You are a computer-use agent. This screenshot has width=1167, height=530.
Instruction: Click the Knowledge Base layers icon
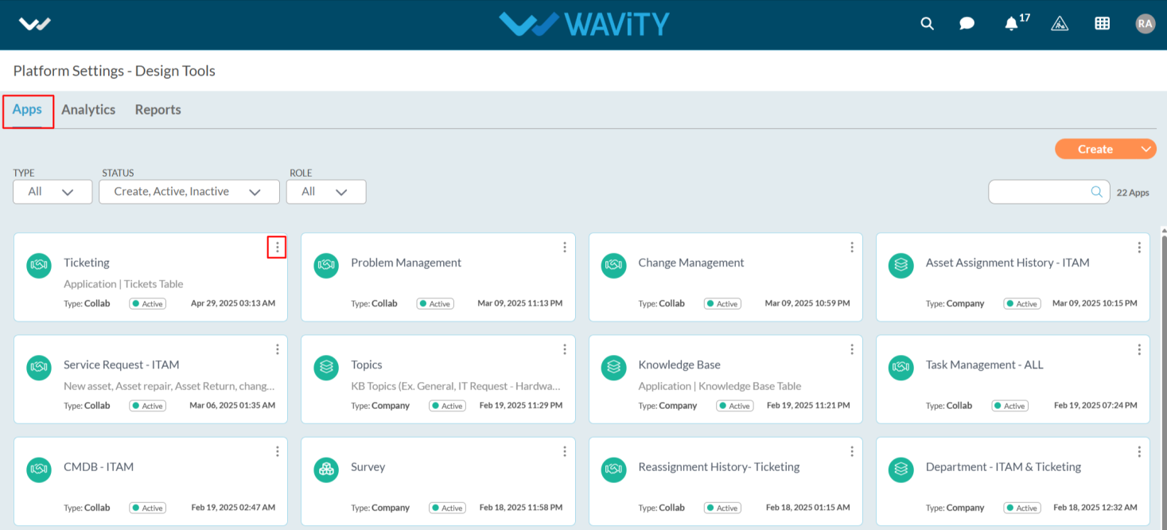(613, 368)
